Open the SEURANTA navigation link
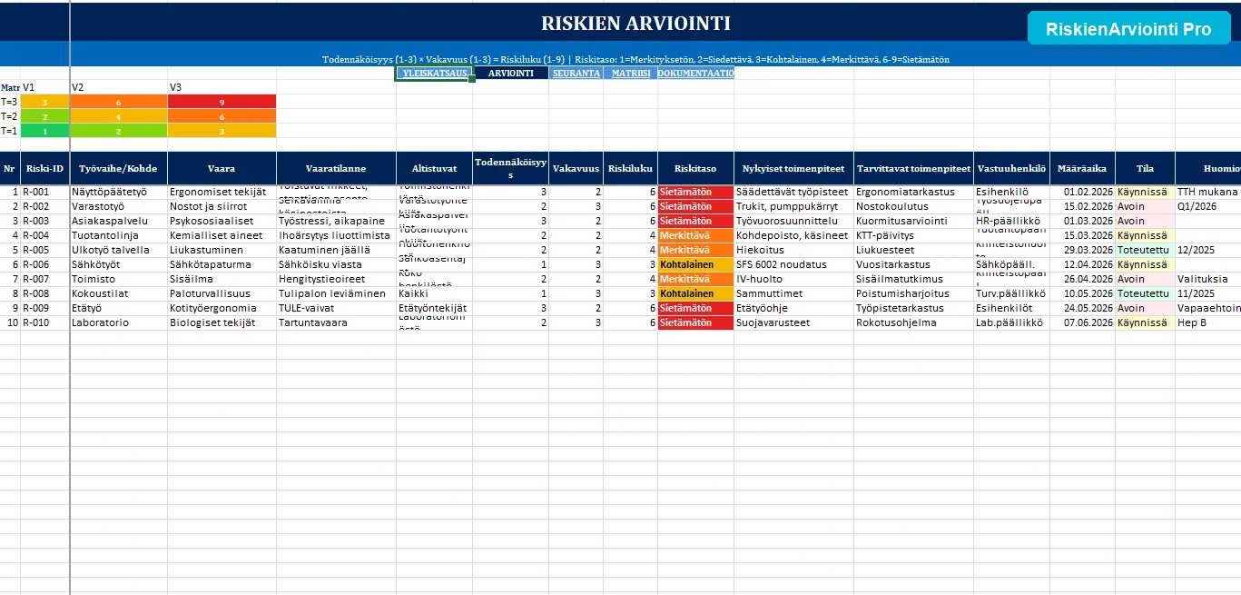 pyautogui.click(x=576, y=73)
